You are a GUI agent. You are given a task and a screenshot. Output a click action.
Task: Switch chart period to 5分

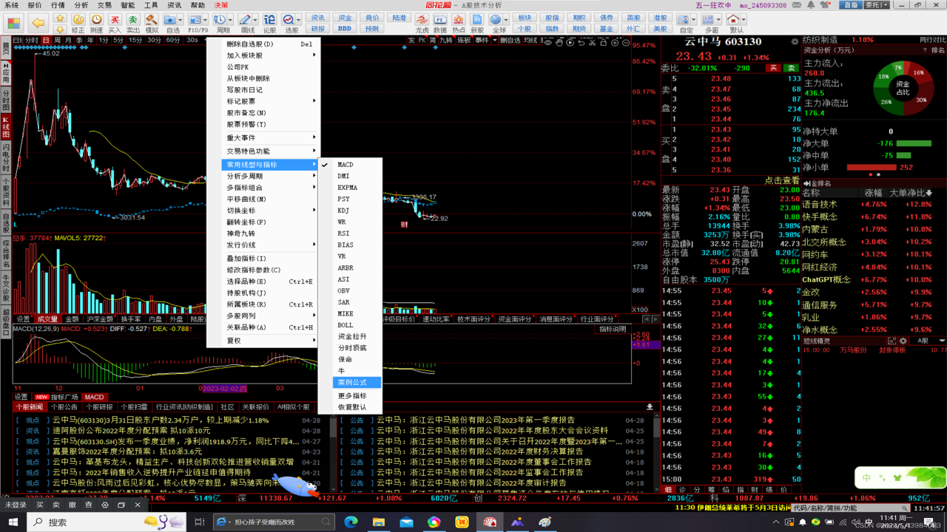(118, 40)
